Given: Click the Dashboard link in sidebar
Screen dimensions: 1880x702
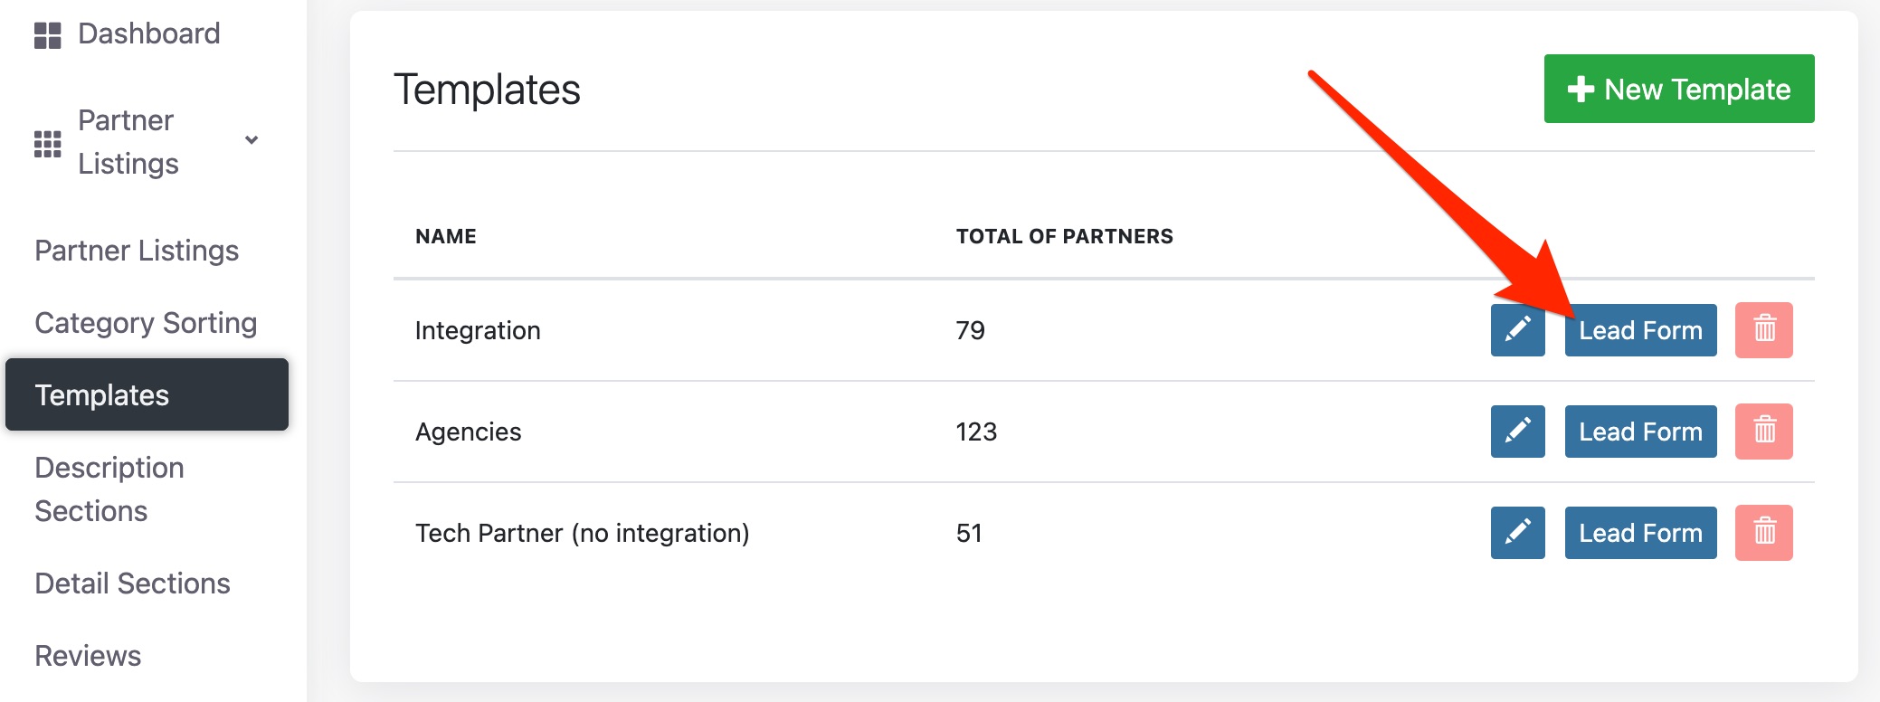Looking at the screenshot, I should pos(148,34).
